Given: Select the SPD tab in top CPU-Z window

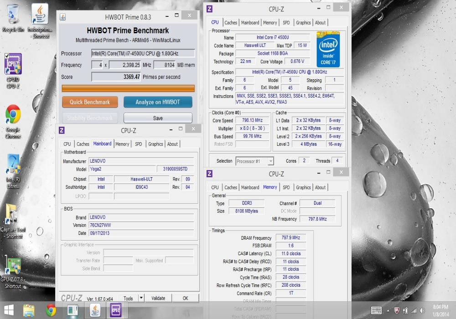Looking at the screenshot, I should click(286, 23).
